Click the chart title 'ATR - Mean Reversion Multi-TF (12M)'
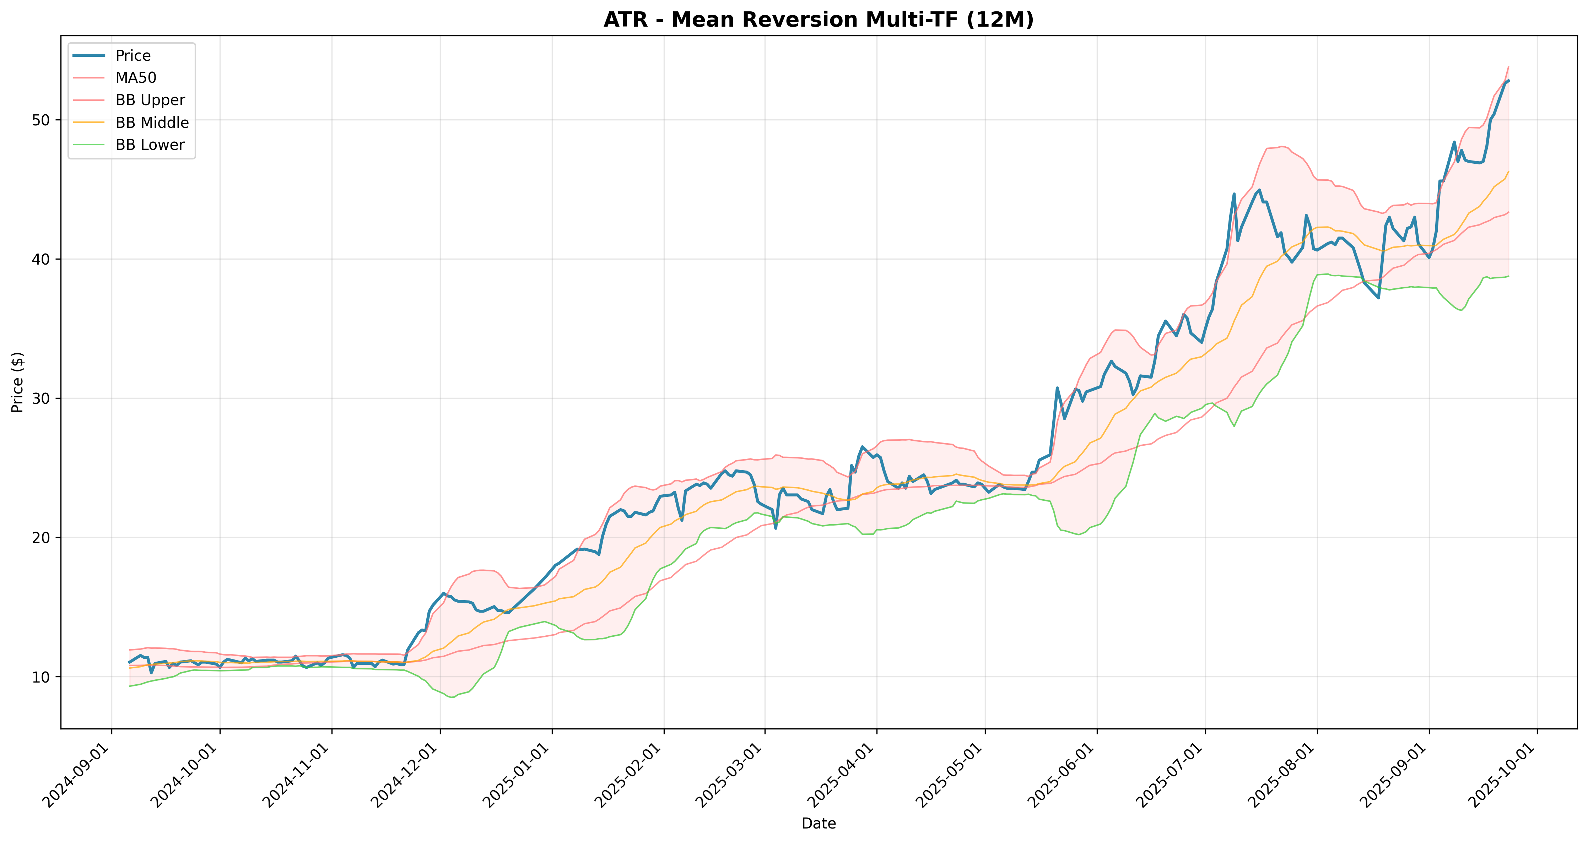Screen dimensions: 1588x842 pos(818,20)
